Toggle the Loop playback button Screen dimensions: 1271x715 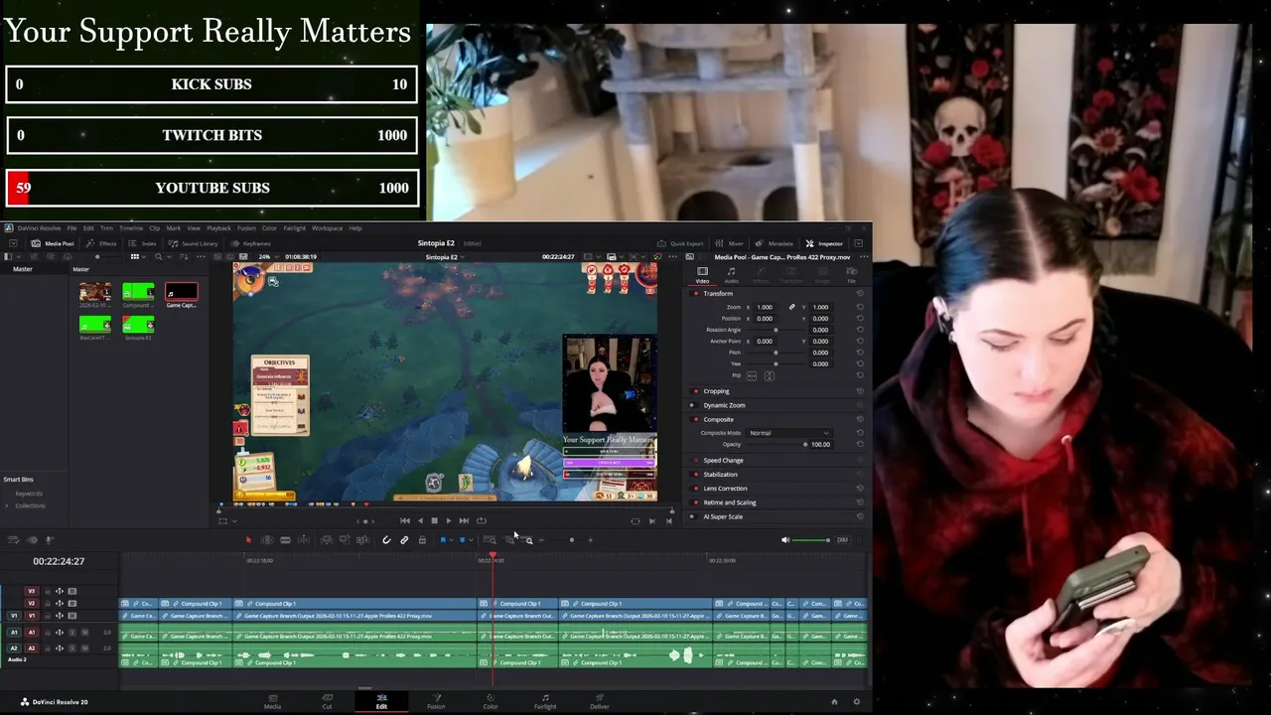tap(482, 520)
